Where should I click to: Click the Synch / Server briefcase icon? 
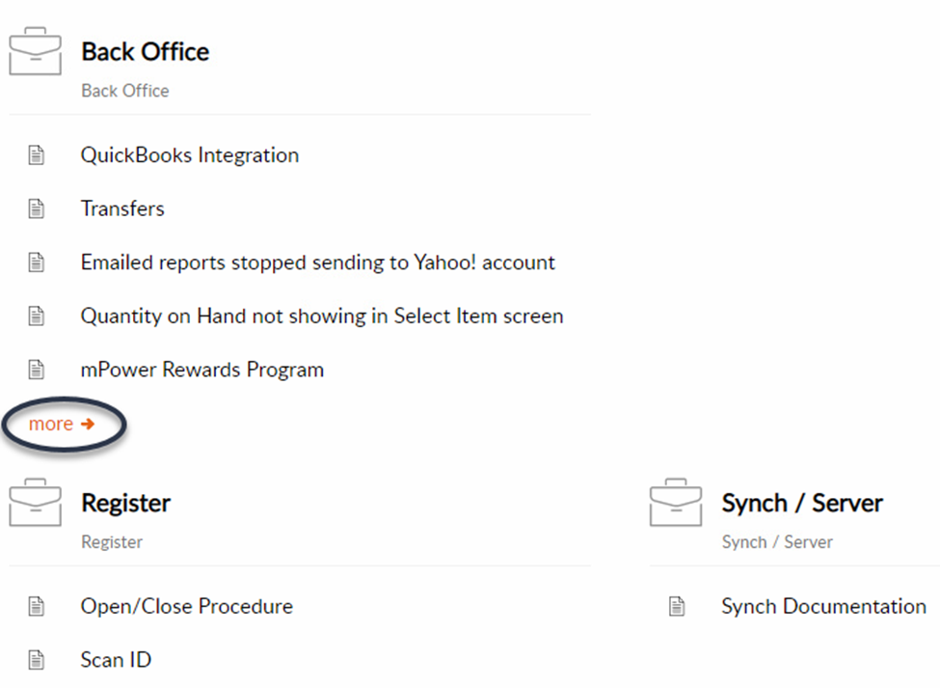click(676, 503)
